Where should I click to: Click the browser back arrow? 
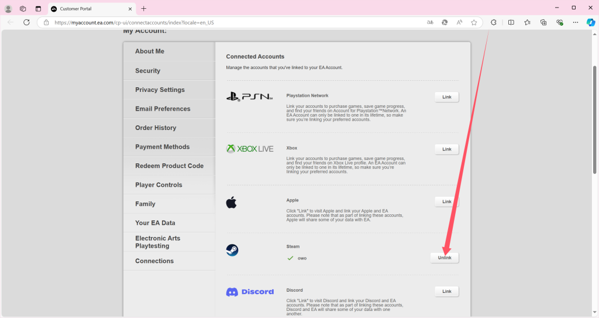11,22
